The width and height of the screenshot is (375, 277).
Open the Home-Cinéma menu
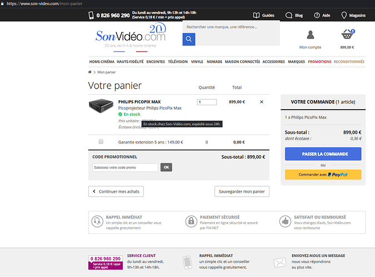coord(102,62)
